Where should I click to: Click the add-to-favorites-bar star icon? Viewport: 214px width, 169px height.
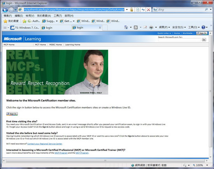coord(24,21)
